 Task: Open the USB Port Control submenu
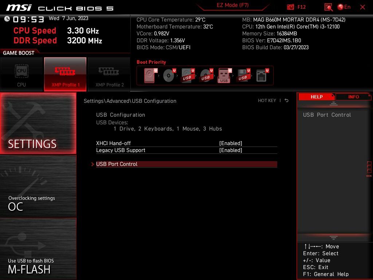[x=186, y=164]
